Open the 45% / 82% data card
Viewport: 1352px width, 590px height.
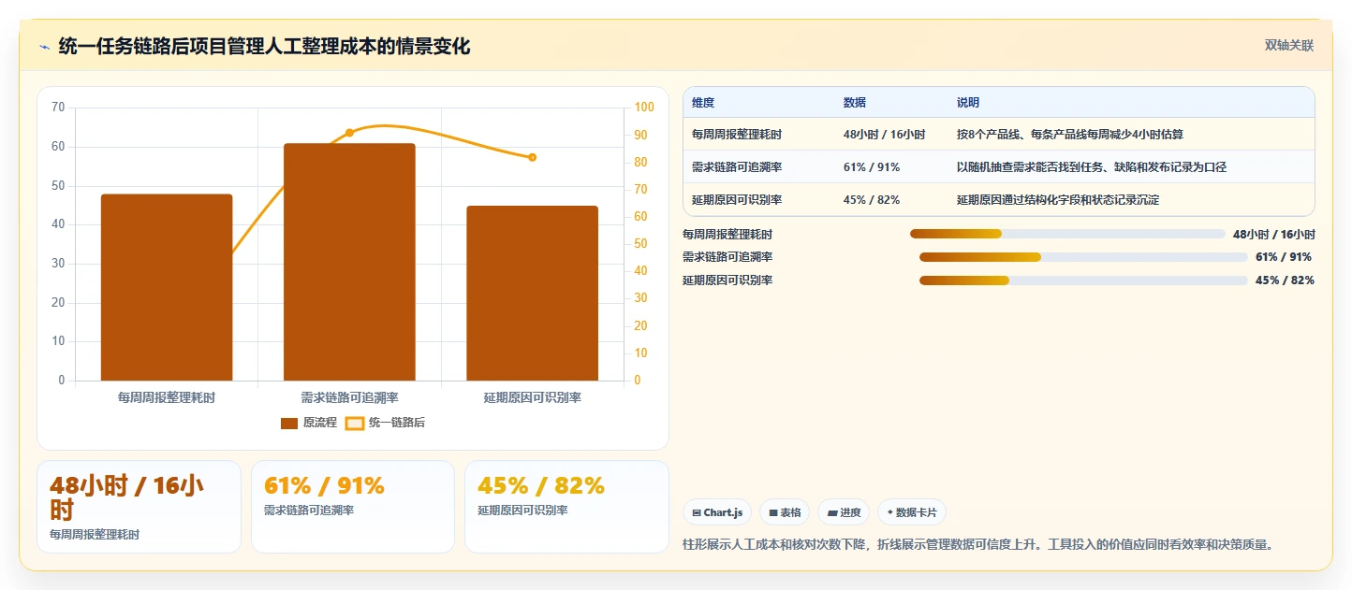pos(567,507)
